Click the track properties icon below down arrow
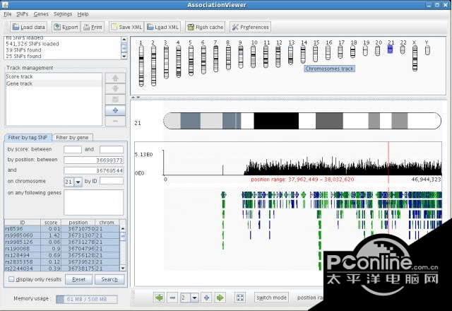This screenshot has height=311, width=452. tap(115, 100)
